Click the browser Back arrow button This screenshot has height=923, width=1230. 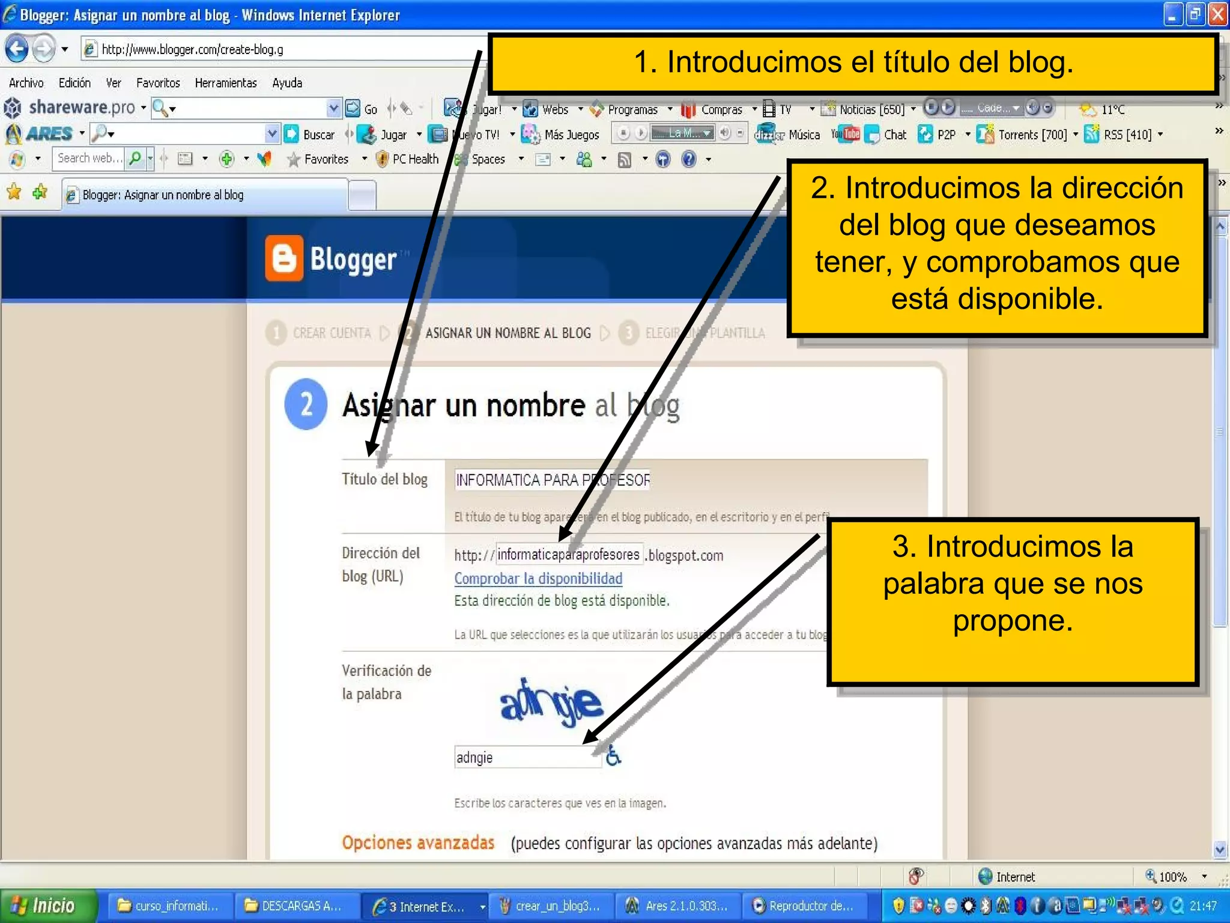[x=17, y=49]
